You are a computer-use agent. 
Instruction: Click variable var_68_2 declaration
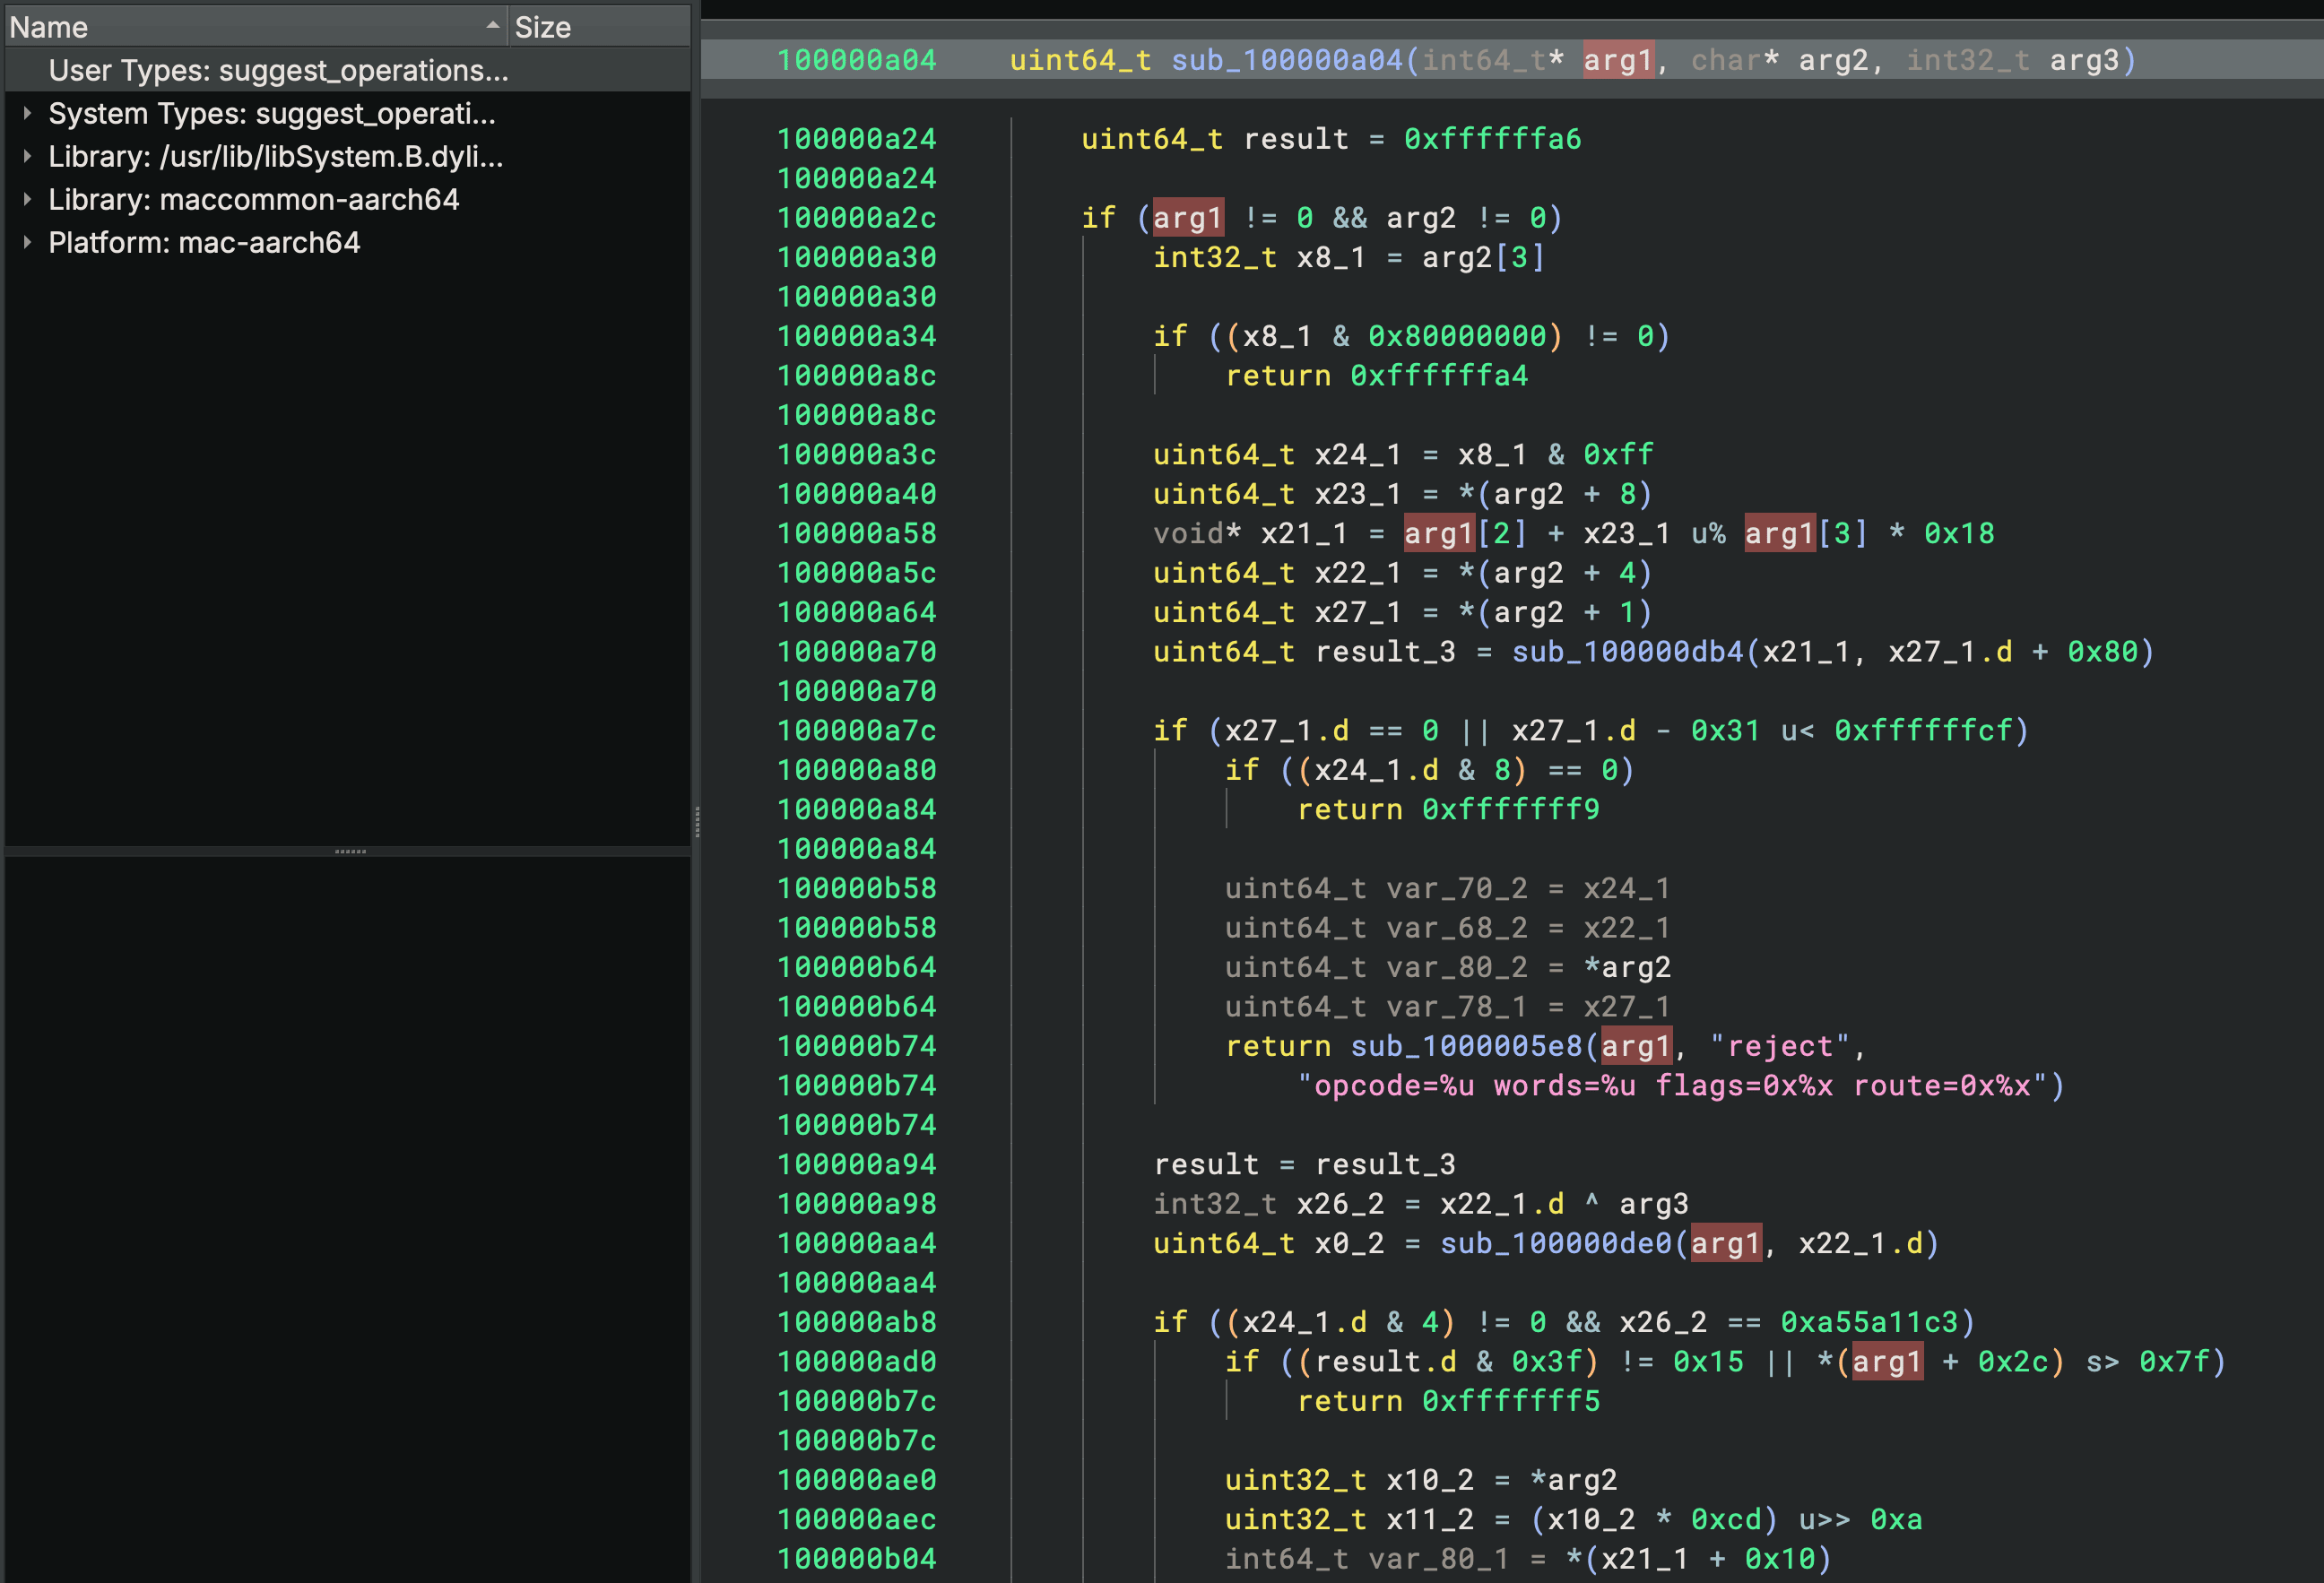click(1458, 928)
